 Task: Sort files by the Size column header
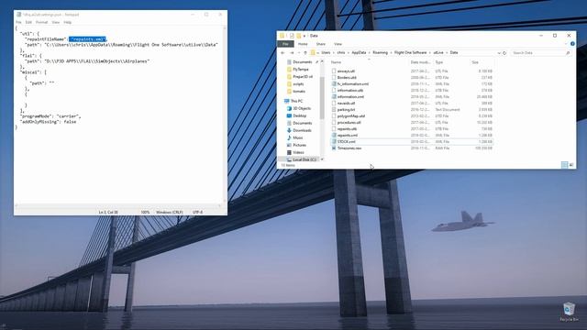(475, 62)
